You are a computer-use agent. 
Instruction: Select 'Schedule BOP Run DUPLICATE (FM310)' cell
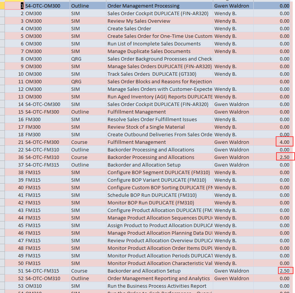point(159,195)
